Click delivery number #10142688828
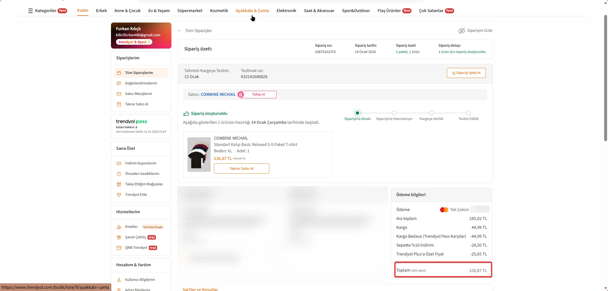608x291 pixels. pos(254,77)
